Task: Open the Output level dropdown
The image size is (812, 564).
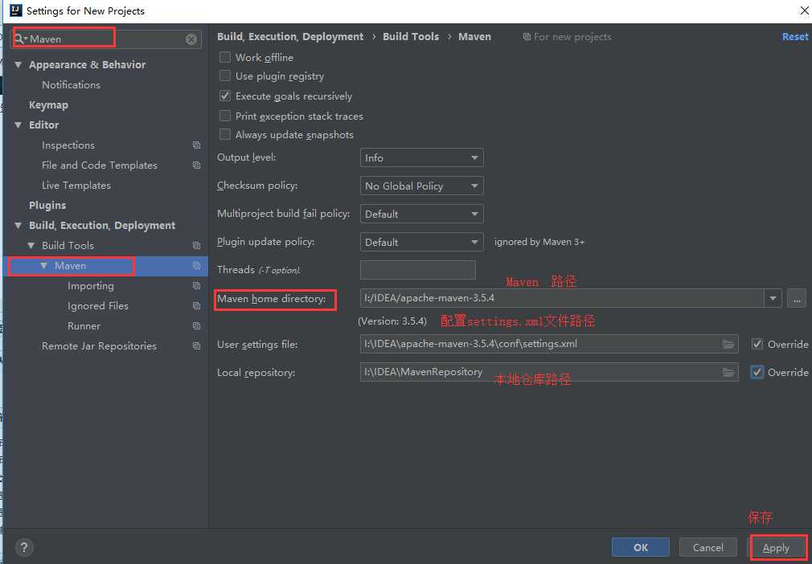Action: (421, 157)
